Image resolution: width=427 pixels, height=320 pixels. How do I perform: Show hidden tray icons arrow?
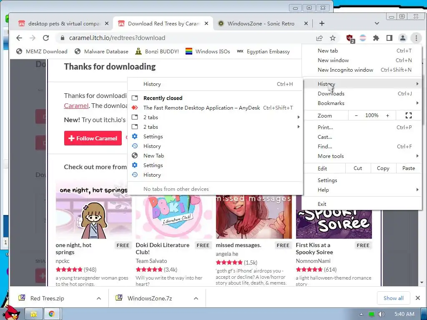[361, 314]
